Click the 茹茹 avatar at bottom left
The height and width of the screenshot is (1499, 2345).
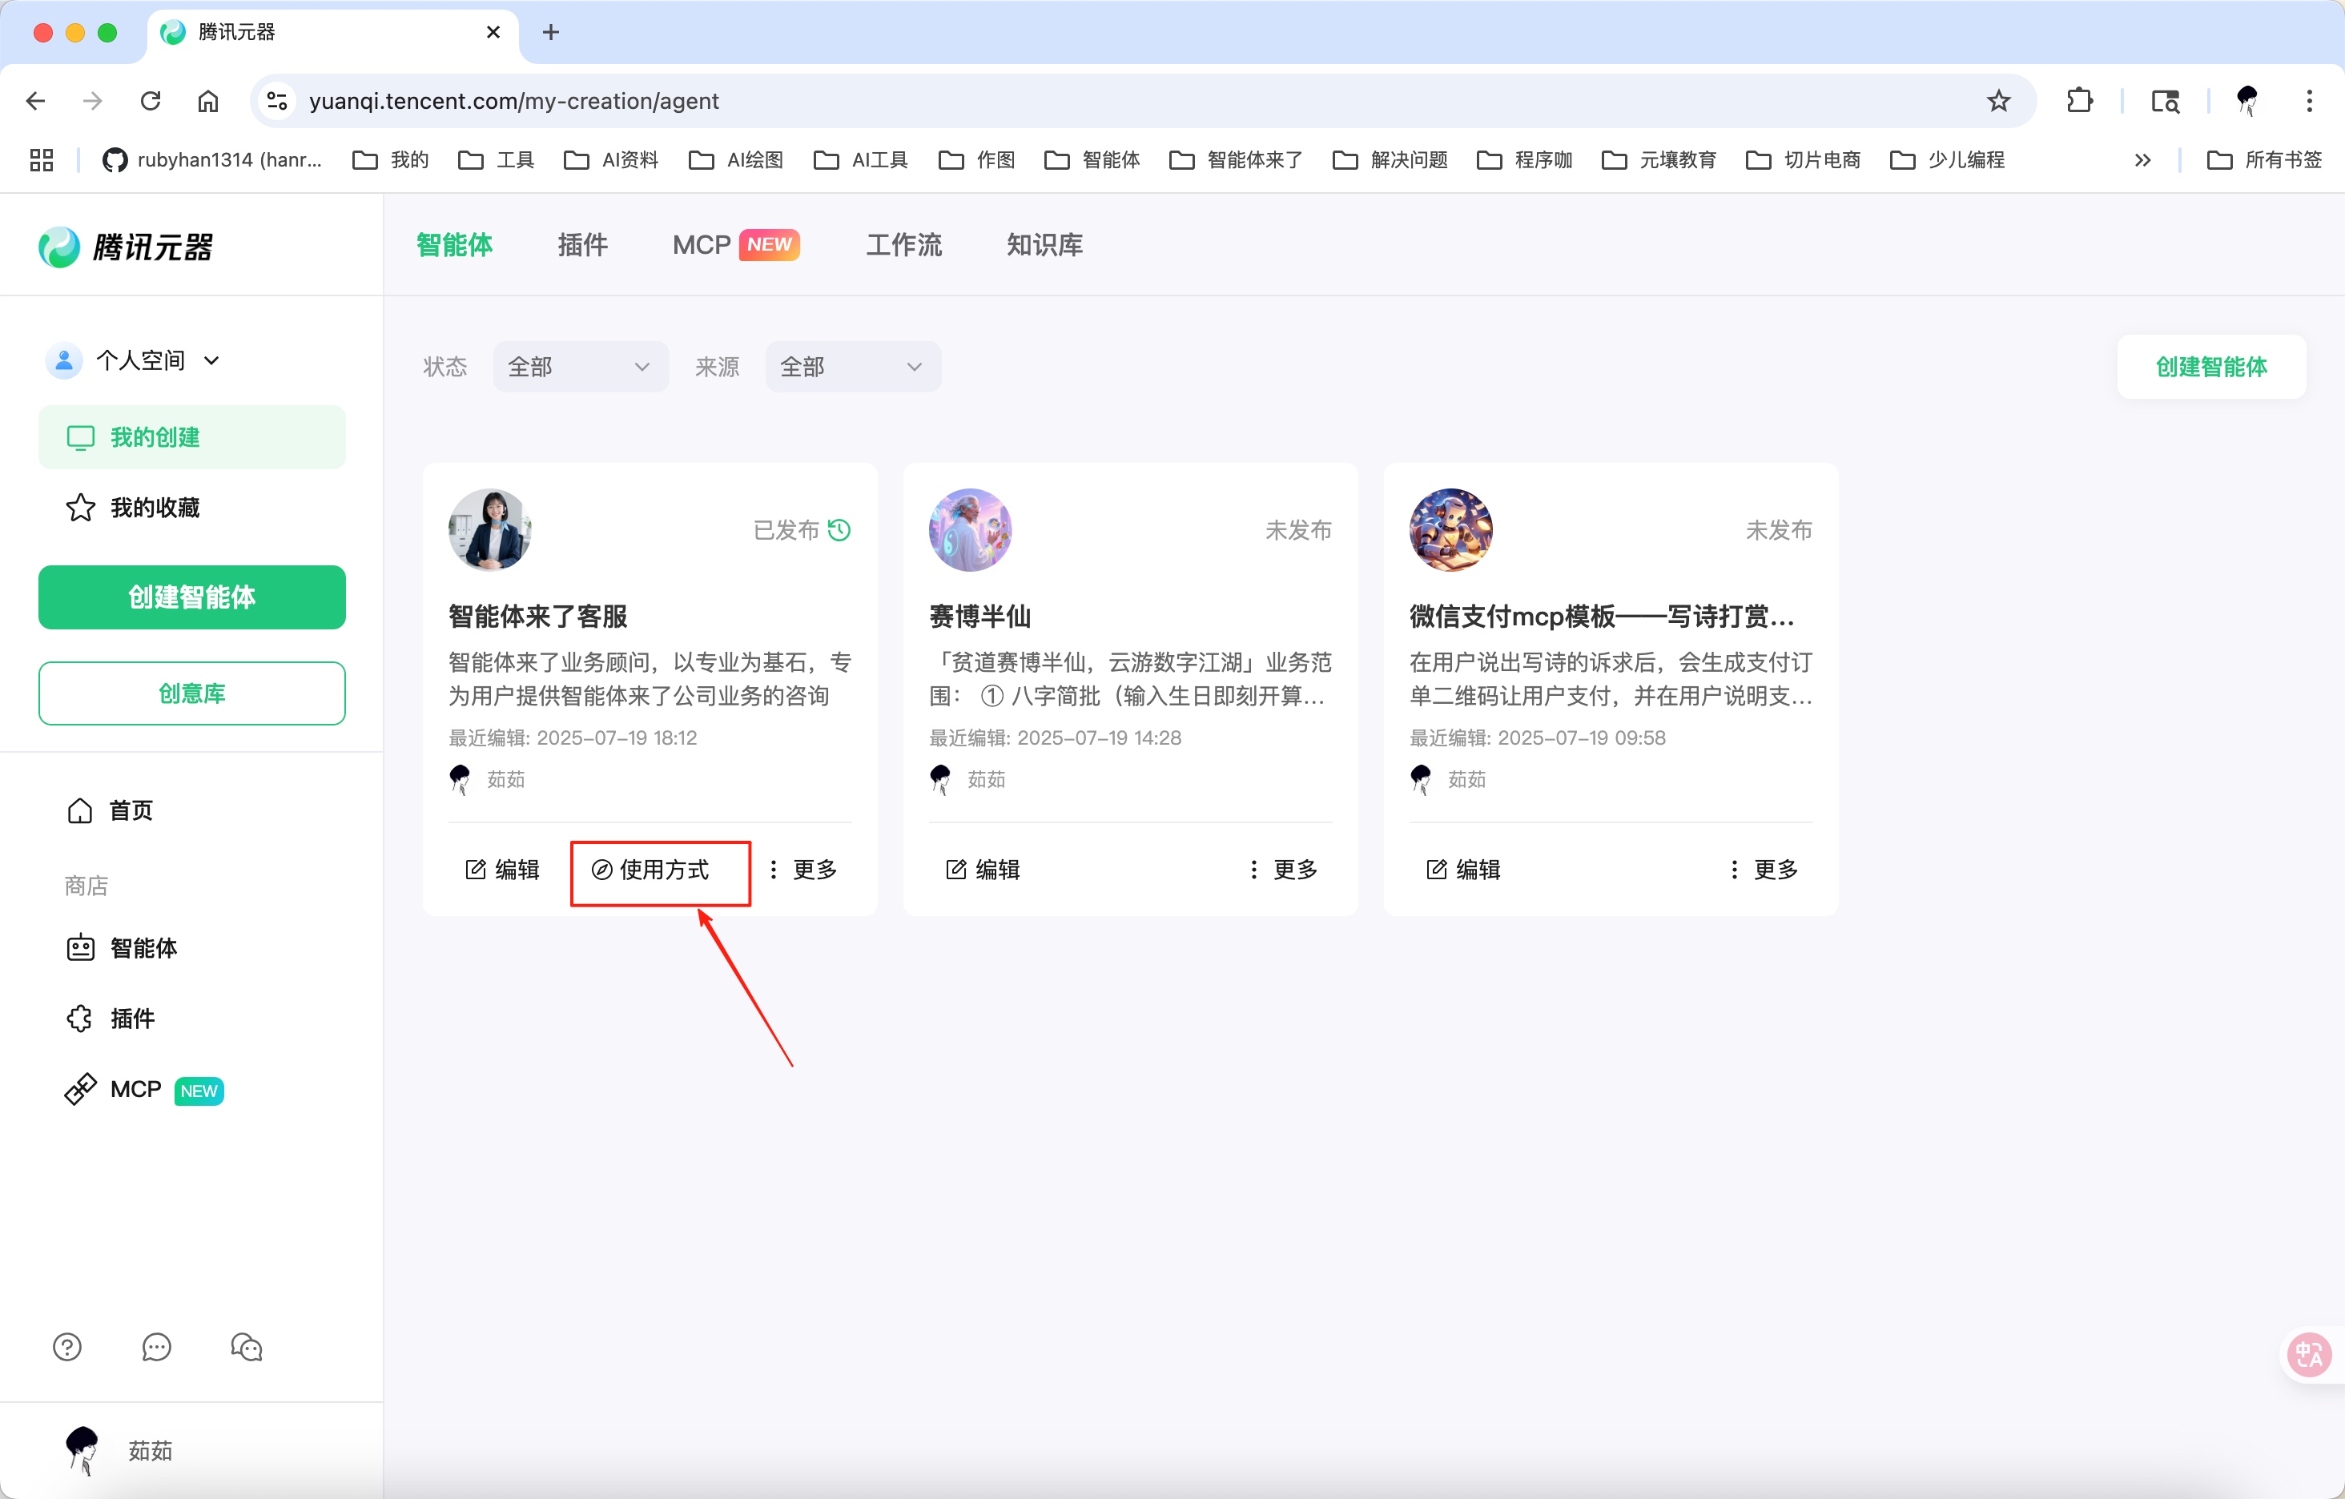tap(84, 1450)
